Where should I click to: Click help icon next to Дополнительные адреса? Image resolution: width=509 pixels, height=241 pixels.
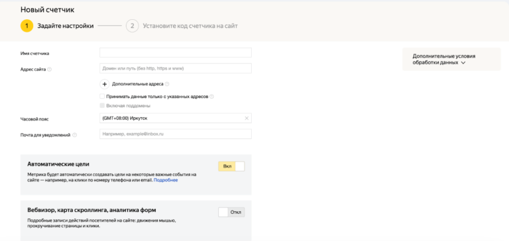coord(167,84)
